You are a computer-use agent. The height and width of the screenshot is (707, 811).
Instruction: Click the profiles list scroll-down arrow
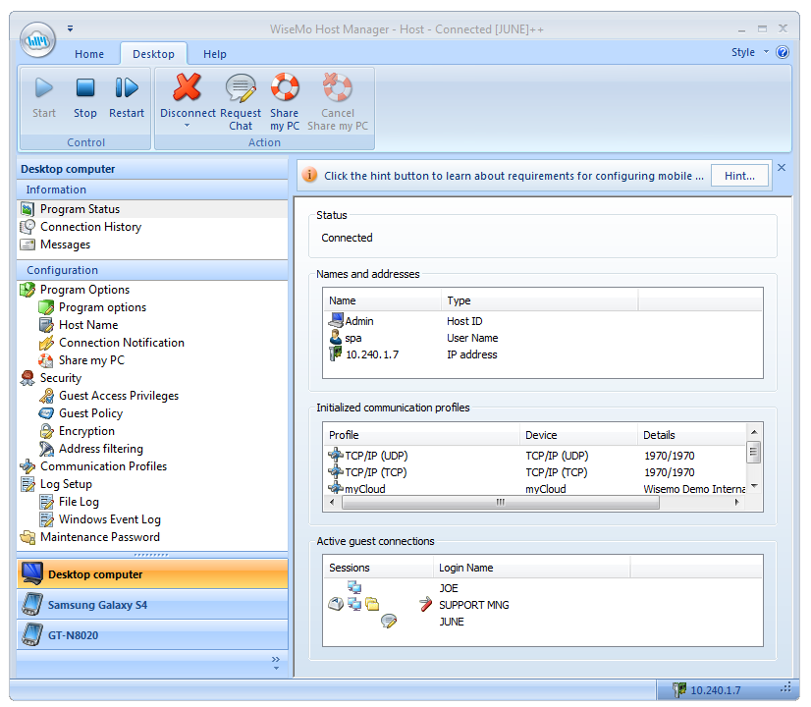tap(754, 486)
